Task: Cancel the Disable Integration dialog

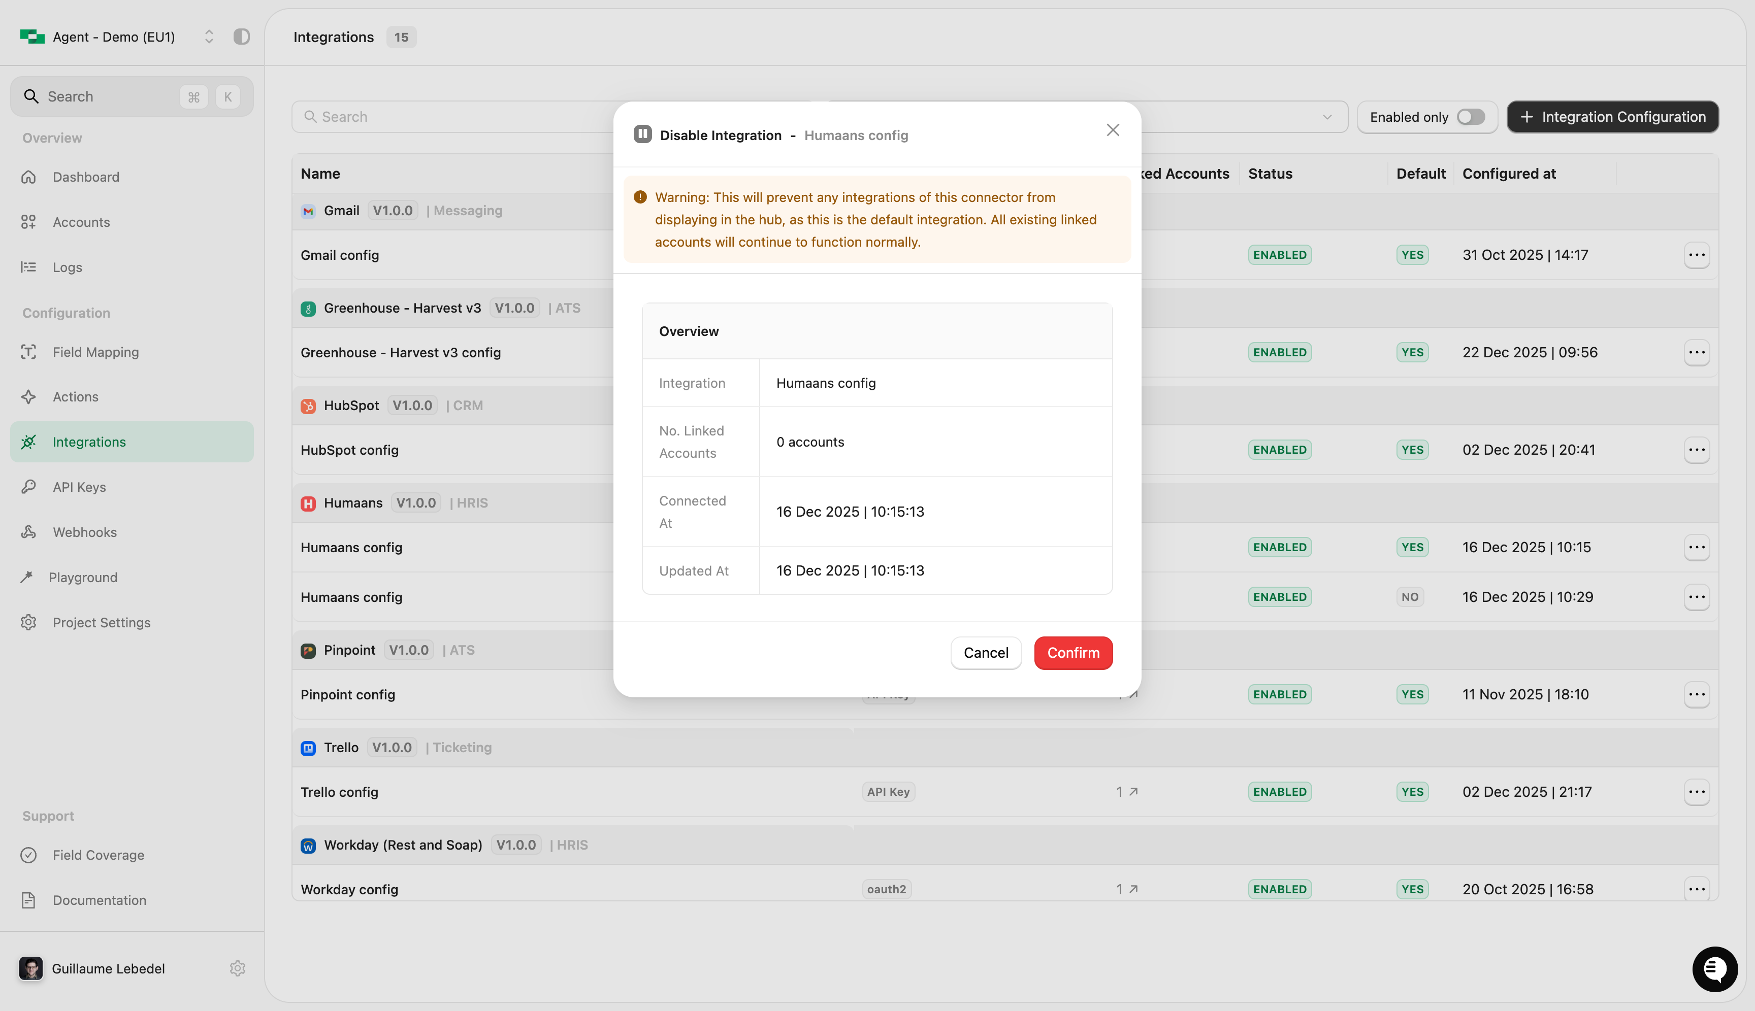Action: pyautogui.click(x=985, y=653)
